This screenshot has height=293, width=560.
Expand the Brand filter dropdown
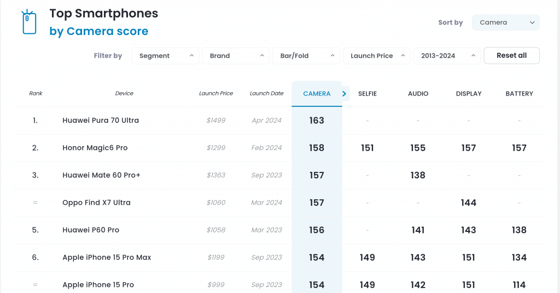[236, 56]
